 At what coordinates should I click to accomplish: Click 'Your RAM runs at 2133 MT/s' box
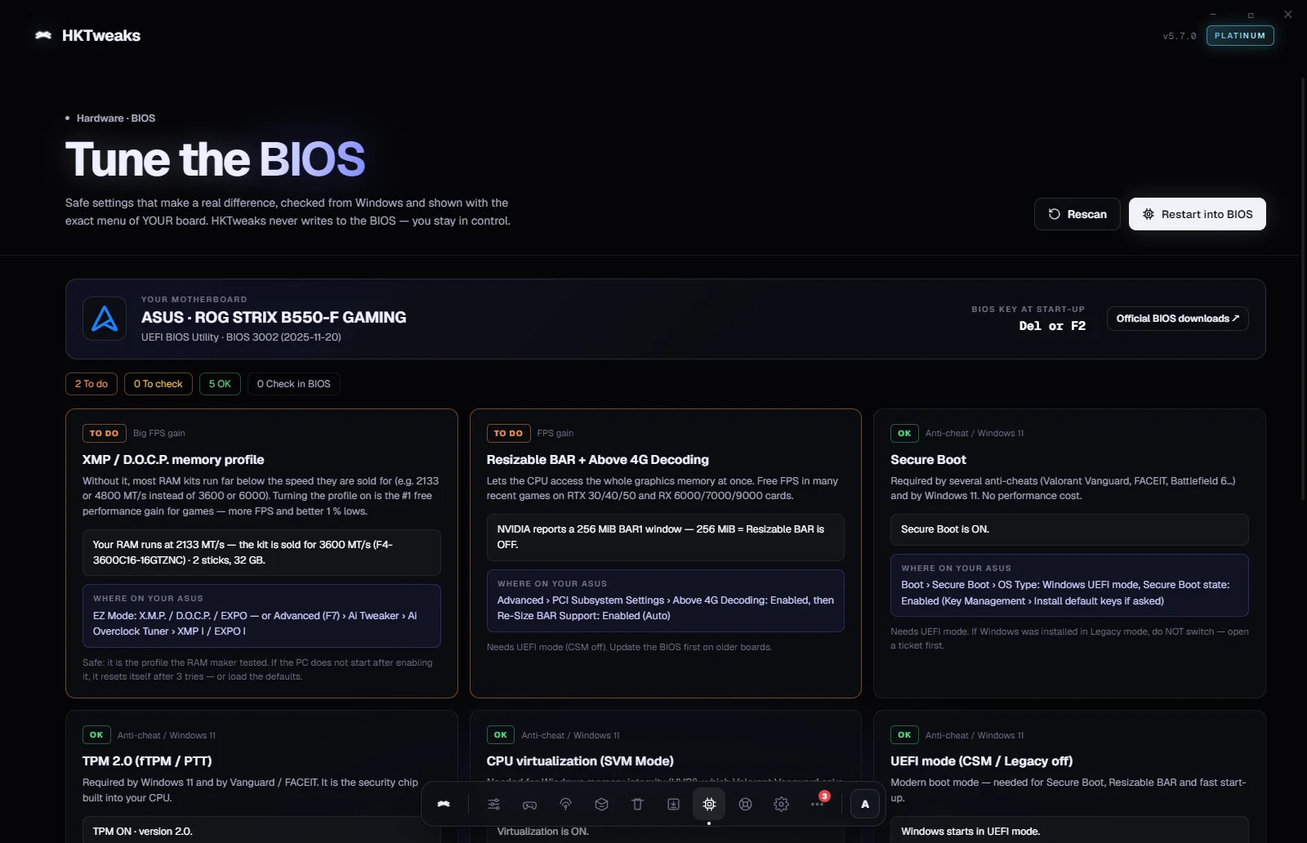point(261,552)
